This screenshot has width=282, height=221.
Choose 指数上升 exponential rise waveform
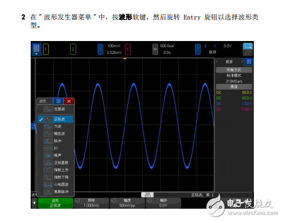56,170
